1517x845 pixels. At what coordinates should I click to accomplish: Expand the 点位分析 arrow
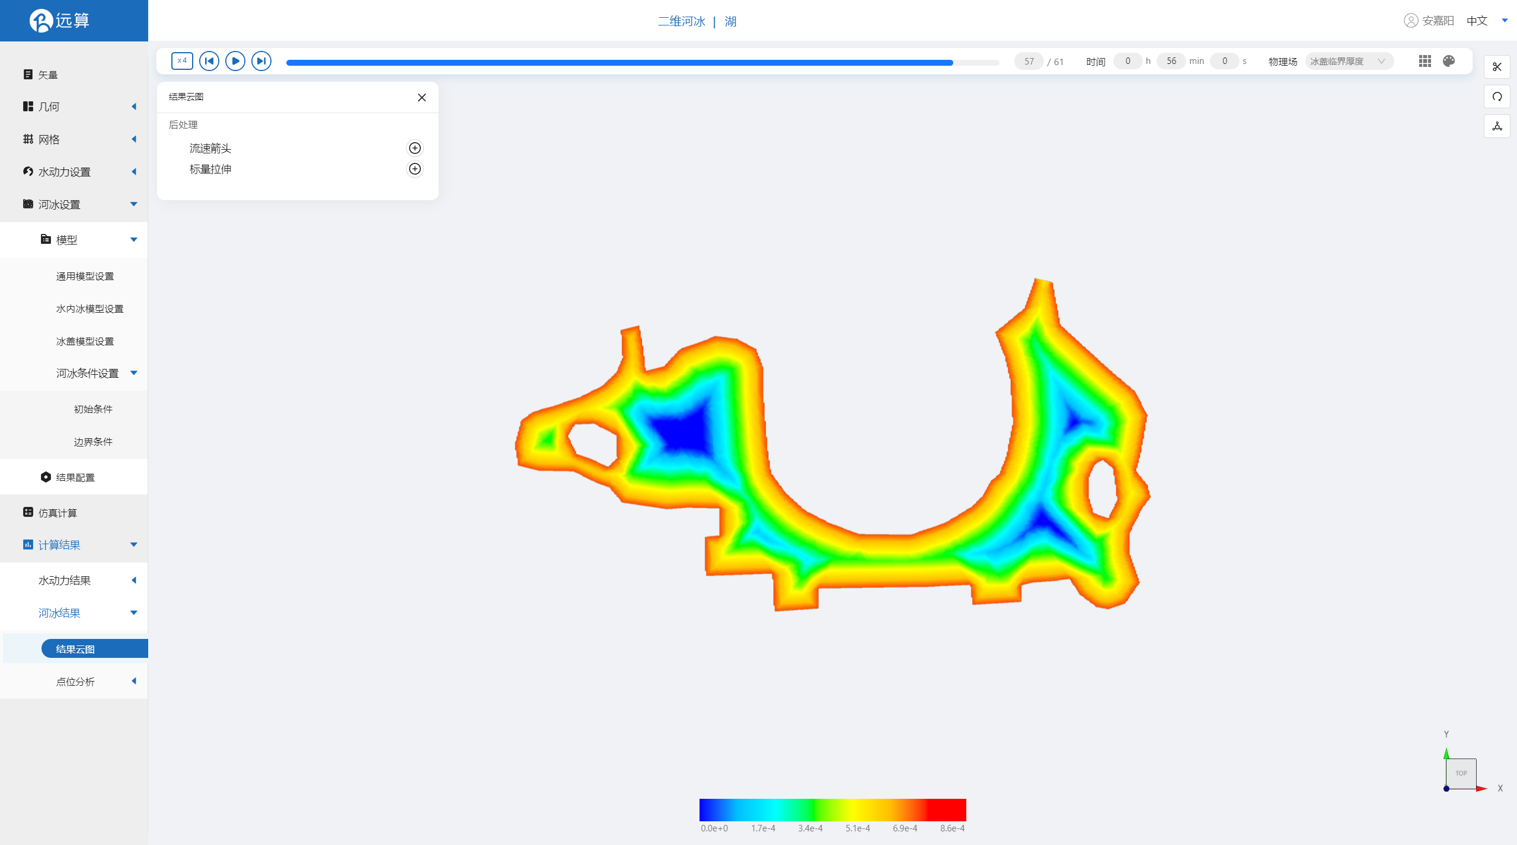134,682
